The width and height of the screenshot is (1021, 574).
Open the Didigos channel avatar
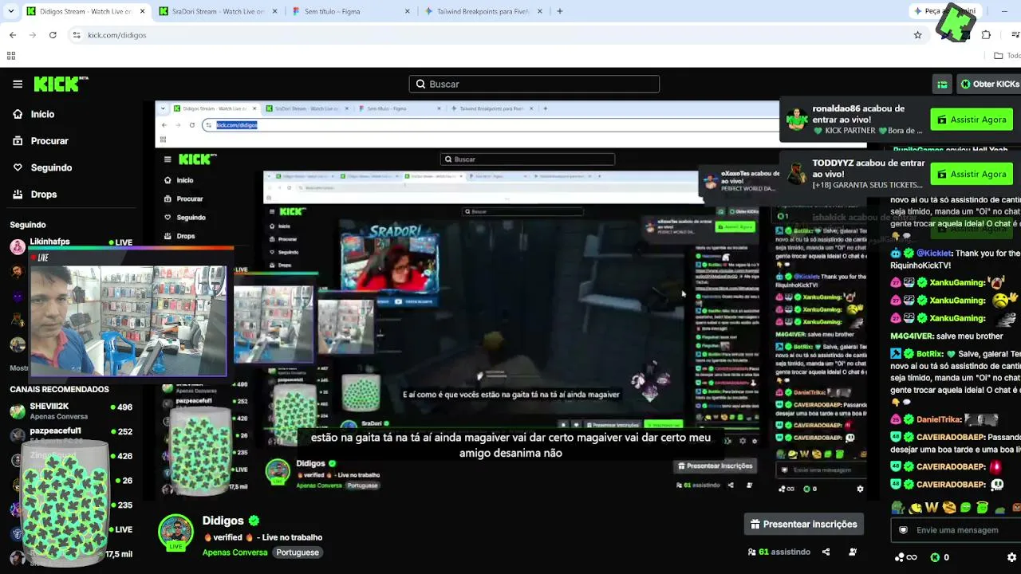175,532
